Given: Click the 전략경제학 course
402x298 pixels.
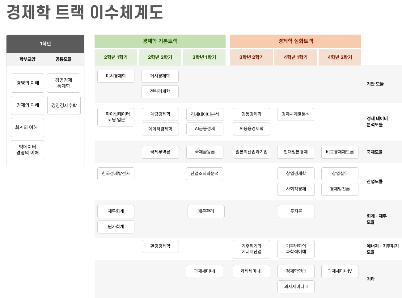Looking at the screenshot, I should (x=160, y=92).
